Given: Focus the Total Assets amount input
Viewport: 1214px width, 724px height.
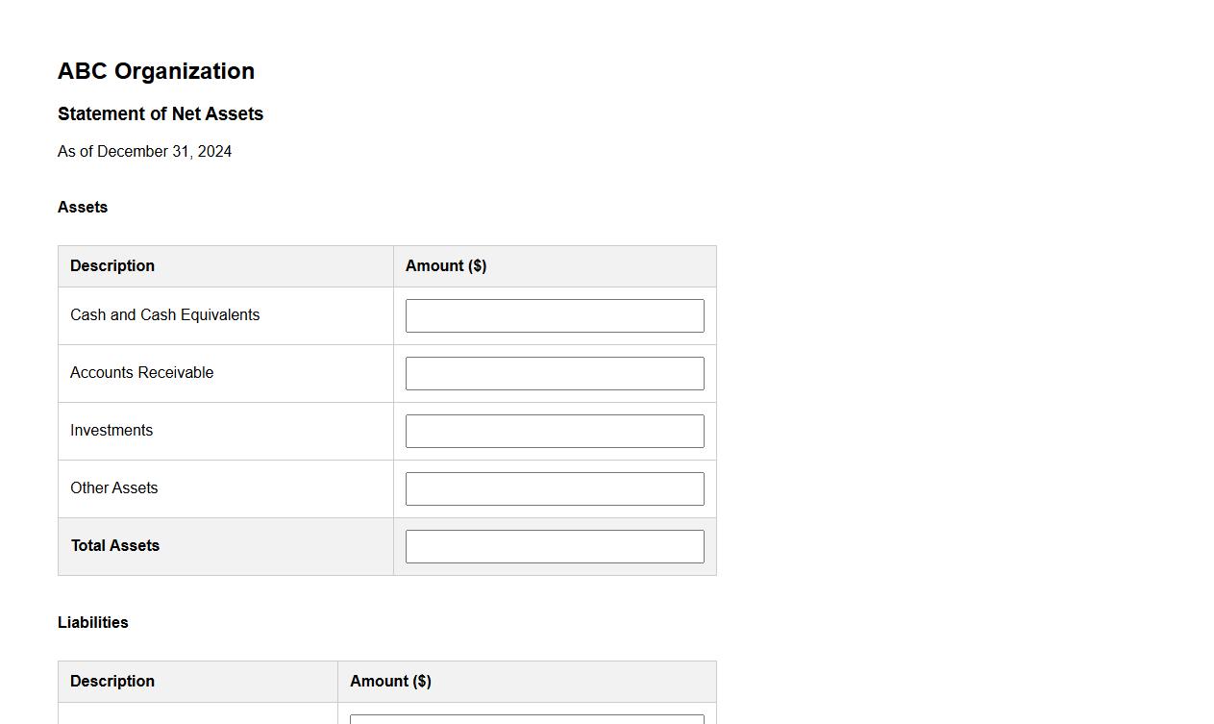Looking at the screenshot, I should (x=554, y=546).
